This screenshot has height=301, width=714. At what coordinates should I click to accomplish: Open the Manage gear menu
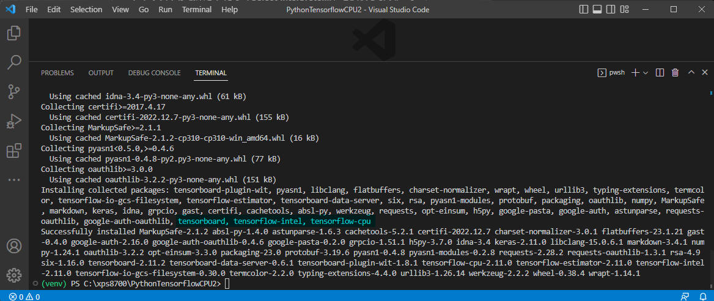(14, 275)
